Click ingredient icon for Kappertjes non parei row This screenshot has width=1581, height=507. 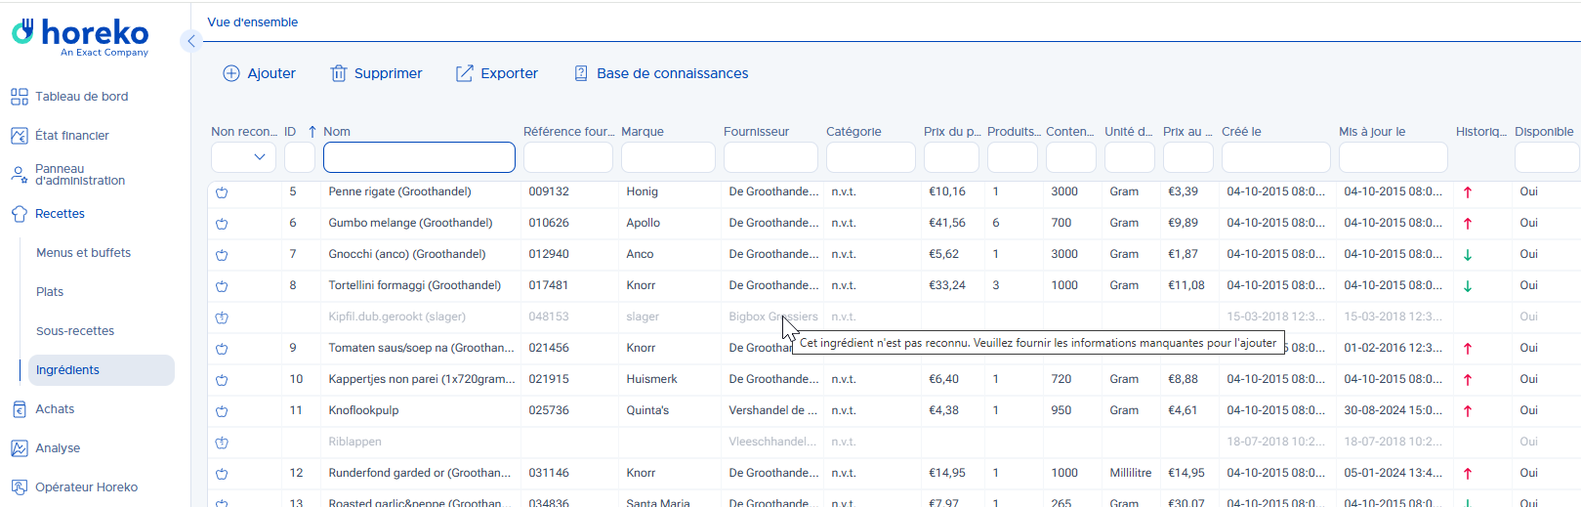[222, 380]
